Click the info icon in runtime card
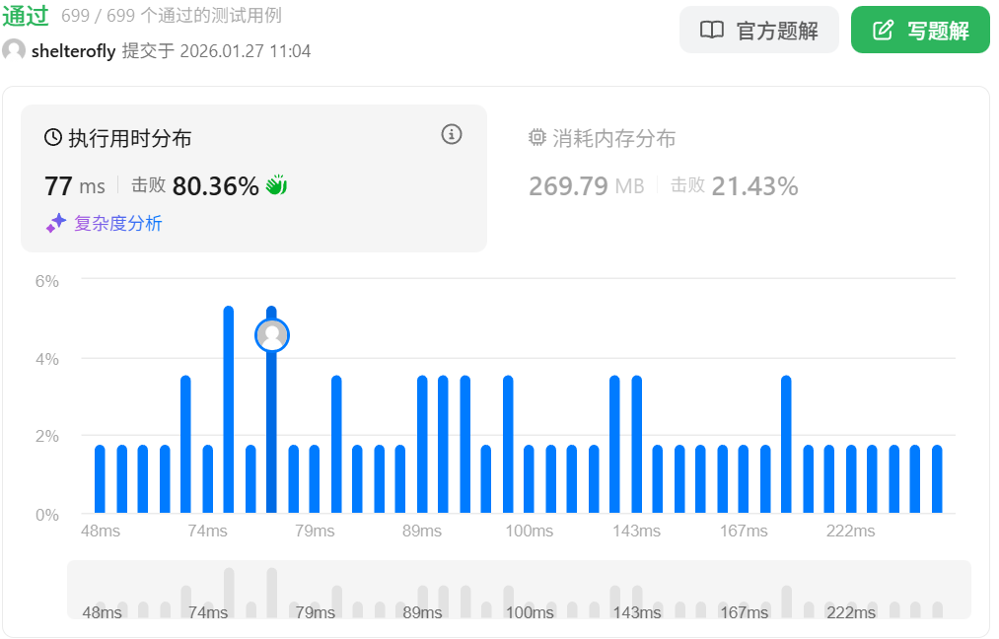 [452, 135]
